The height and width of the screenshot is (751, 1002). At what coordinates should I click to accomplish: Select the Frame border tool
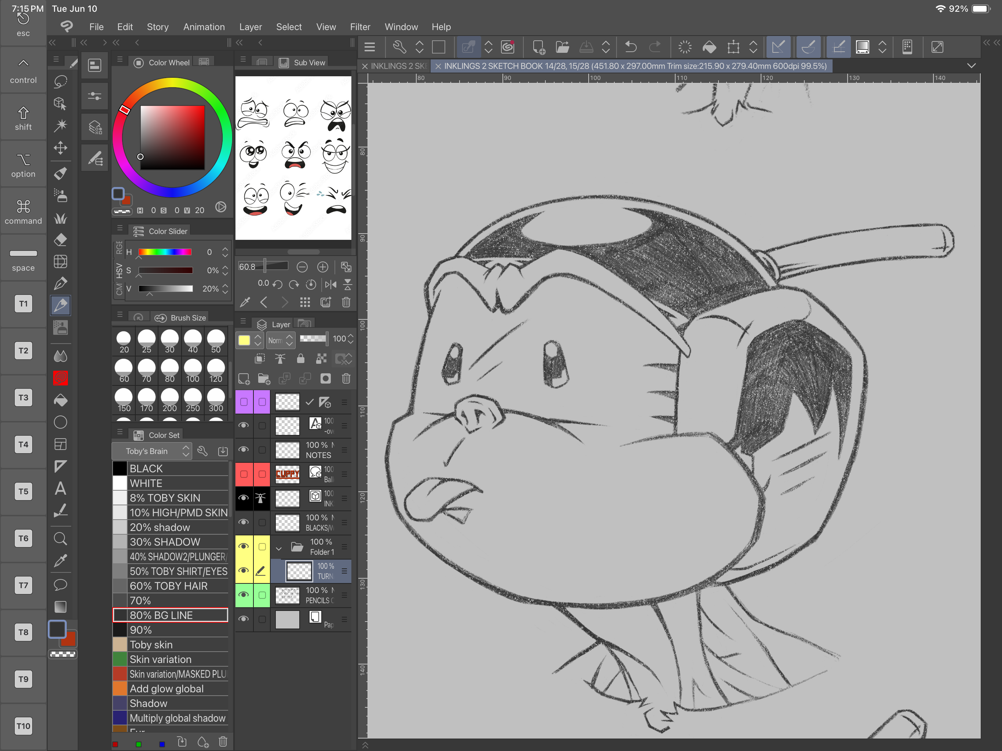(60, 444)
